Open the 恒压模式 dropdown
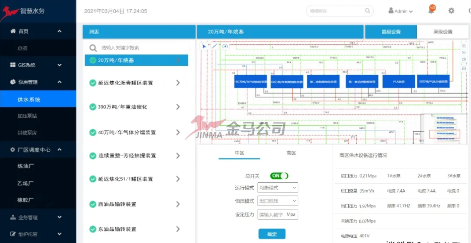Viewport: 471px width, 243px height. click(277, 201)
